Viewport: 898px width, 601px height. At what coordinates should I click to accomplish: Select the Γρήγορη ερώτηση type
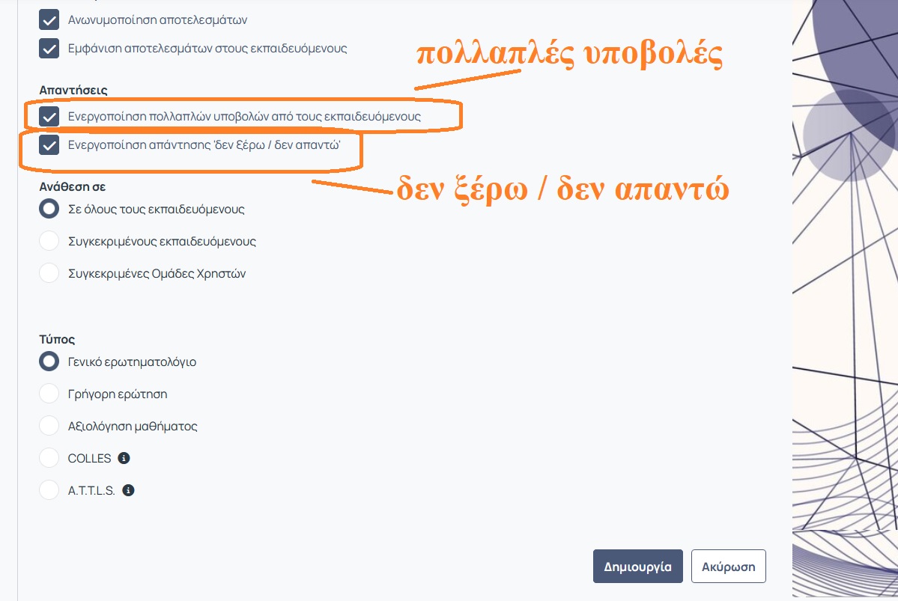49,394
